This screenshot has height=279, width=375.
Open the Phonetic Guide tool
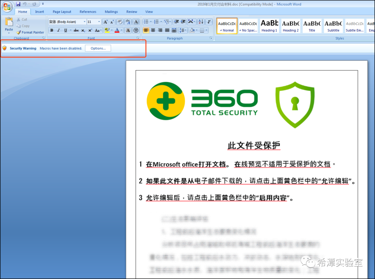click(128, 22)
